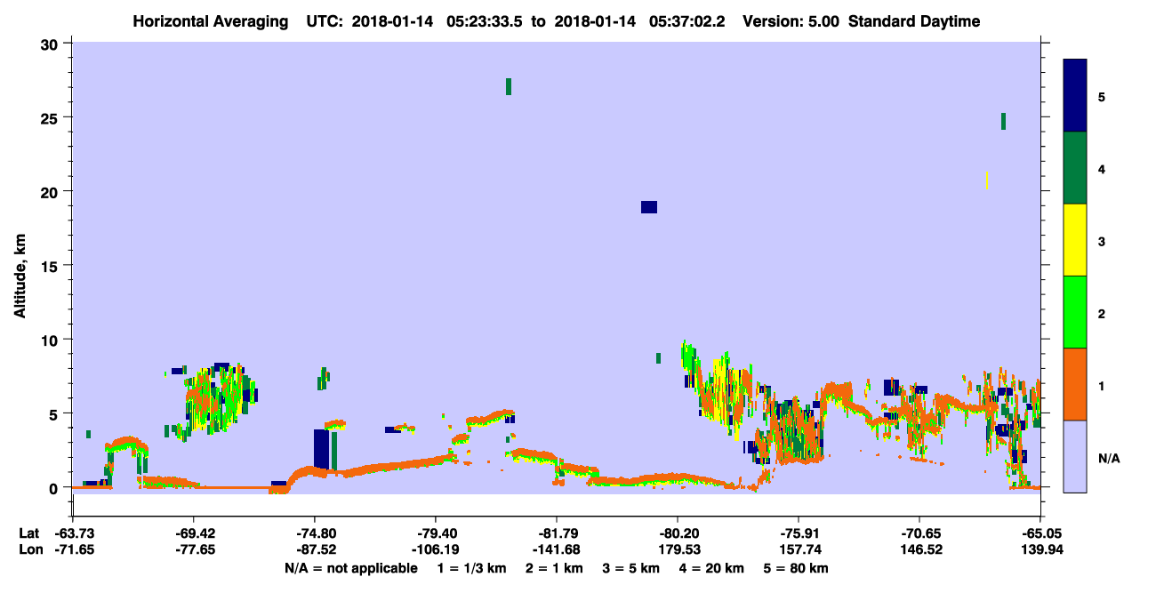This screenshot has height=593, width=1156.
Task: Click latitude value -81.79
Action: click(556, 533)
